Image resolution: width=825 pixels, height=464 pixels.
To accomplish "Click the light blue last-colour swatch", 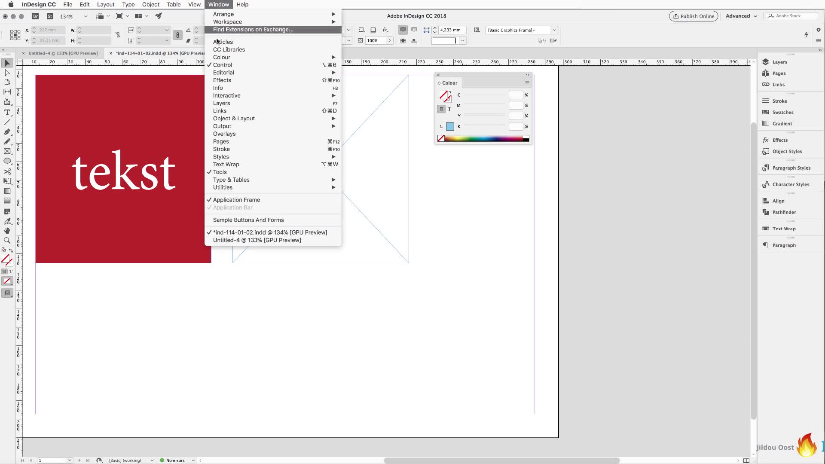I will point(450,126).
